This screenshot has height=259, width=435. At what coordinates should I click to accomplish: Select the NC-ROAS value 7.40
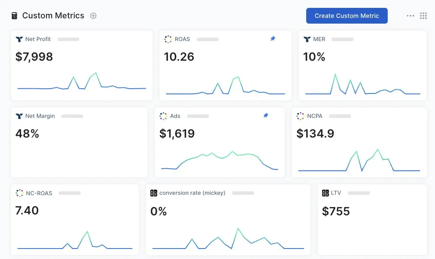point(27,211)
